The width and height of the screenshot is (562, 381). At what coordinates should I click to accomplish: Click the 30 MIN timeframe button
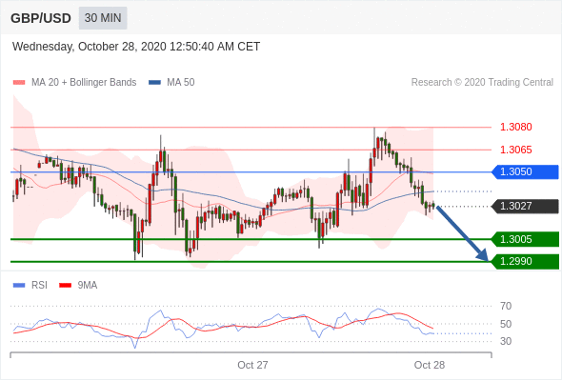103,18
